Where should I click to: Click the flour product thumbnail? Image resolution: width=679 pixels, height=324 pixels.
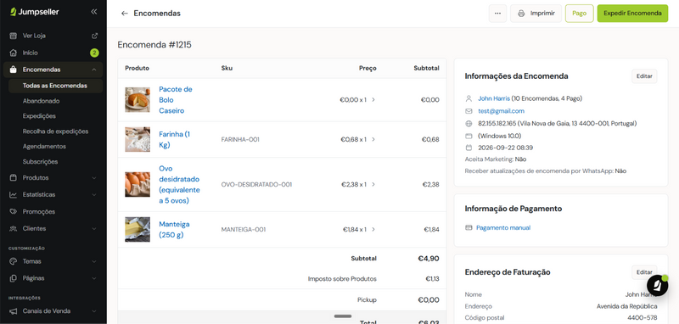pos(137,139)
